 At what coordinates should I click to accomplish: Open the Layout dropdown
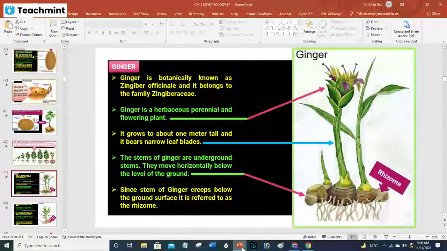[71, 22]
